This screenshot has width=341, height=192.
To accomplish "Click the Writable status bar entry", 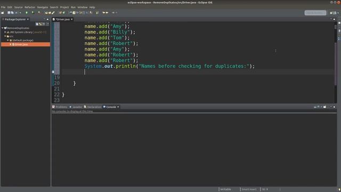I will [225, 189].
